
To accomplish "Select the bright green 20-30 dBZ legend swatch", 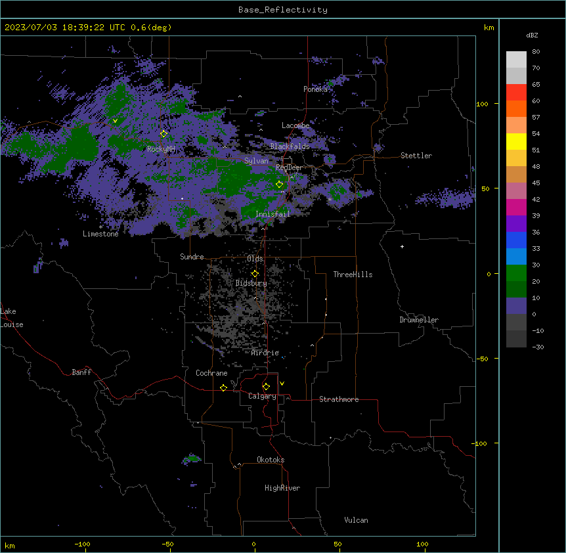I will pos(516,273).
